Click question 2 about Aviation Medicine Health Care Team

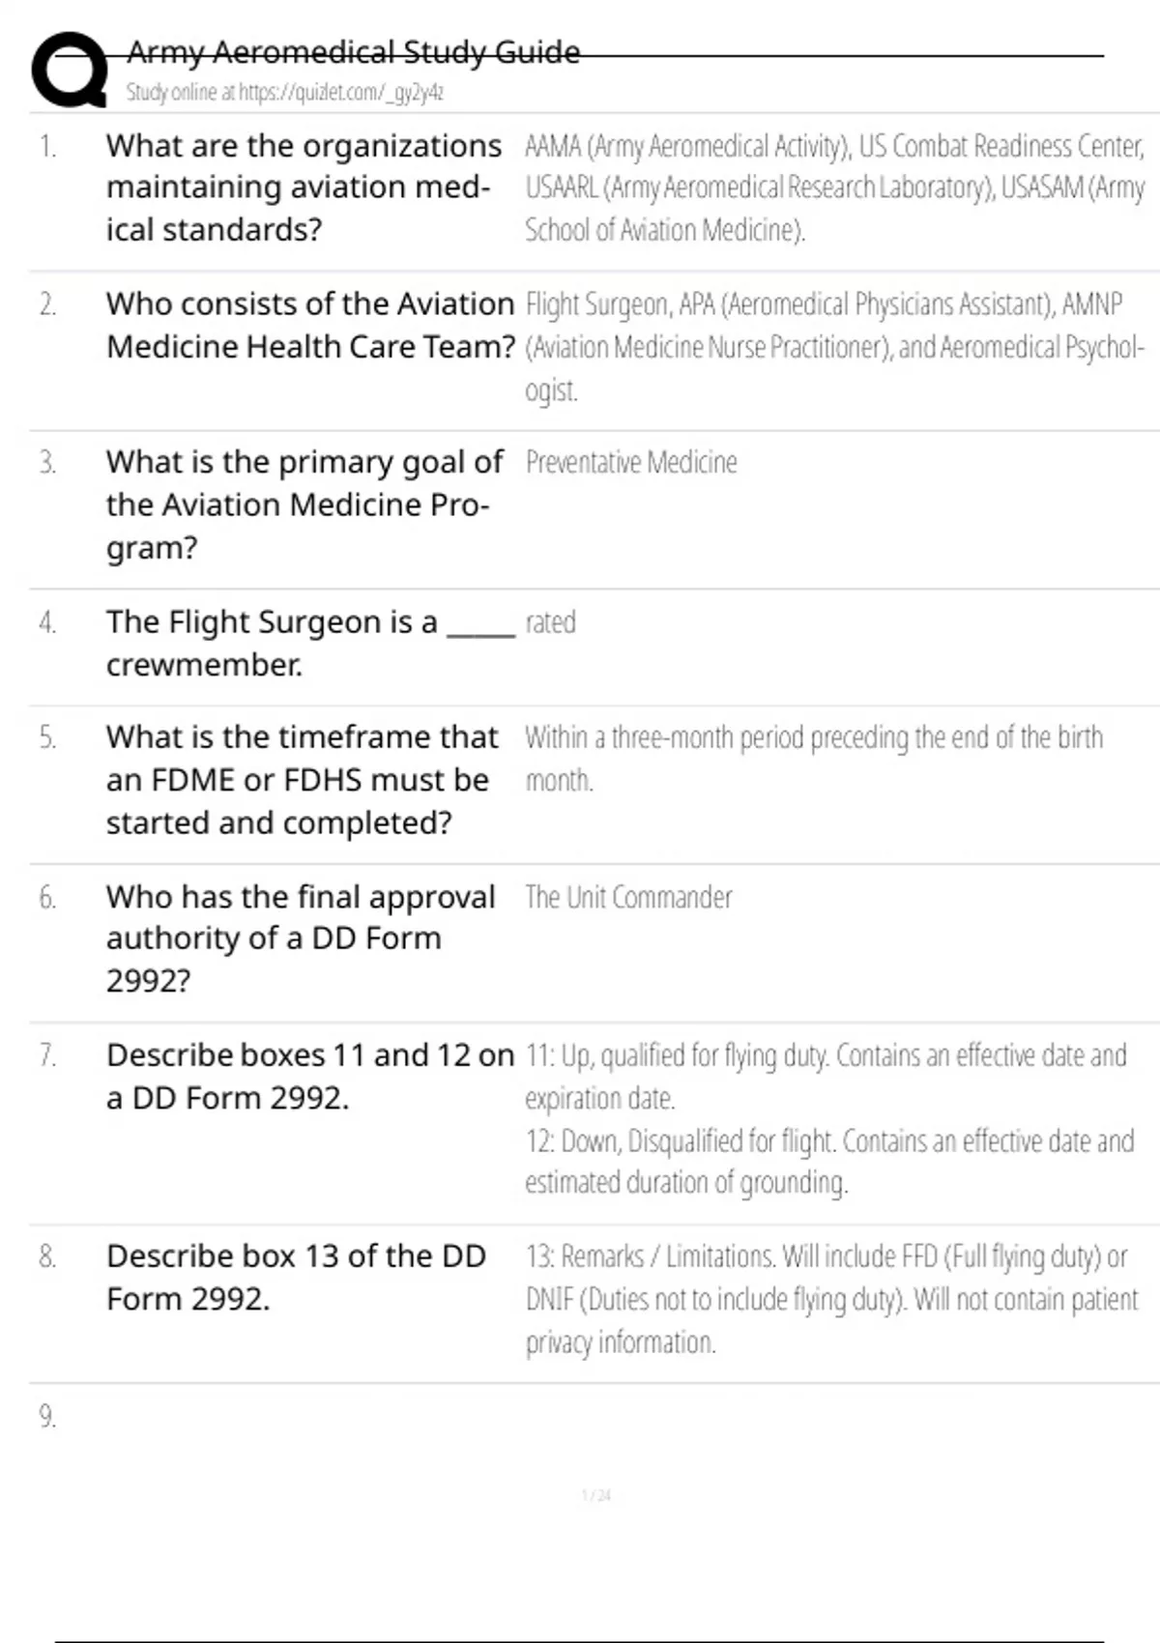tap(309, 325)
